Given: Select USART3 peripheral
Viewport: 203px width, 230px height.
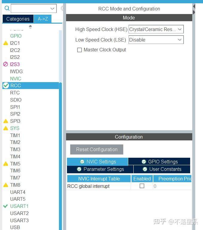Looking at the screenshot, I should click(x=19, y=220).
